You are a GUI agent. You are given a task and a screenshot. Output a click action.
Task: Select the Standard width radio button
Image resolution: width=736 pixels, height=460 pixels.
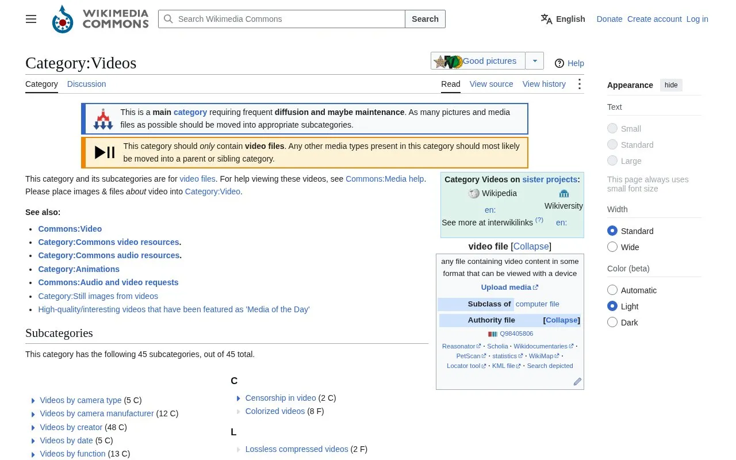[x=612, y=231]
